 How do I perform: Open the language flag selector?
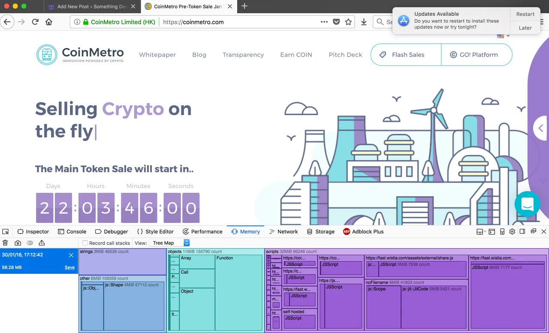(x=503, y=36)
